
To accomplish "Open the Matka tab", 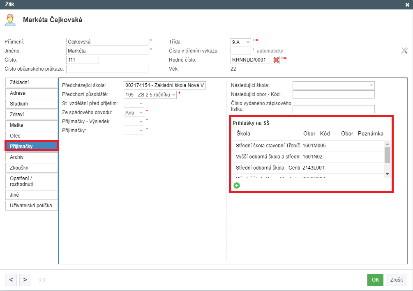I will click(x=31, y=125).
